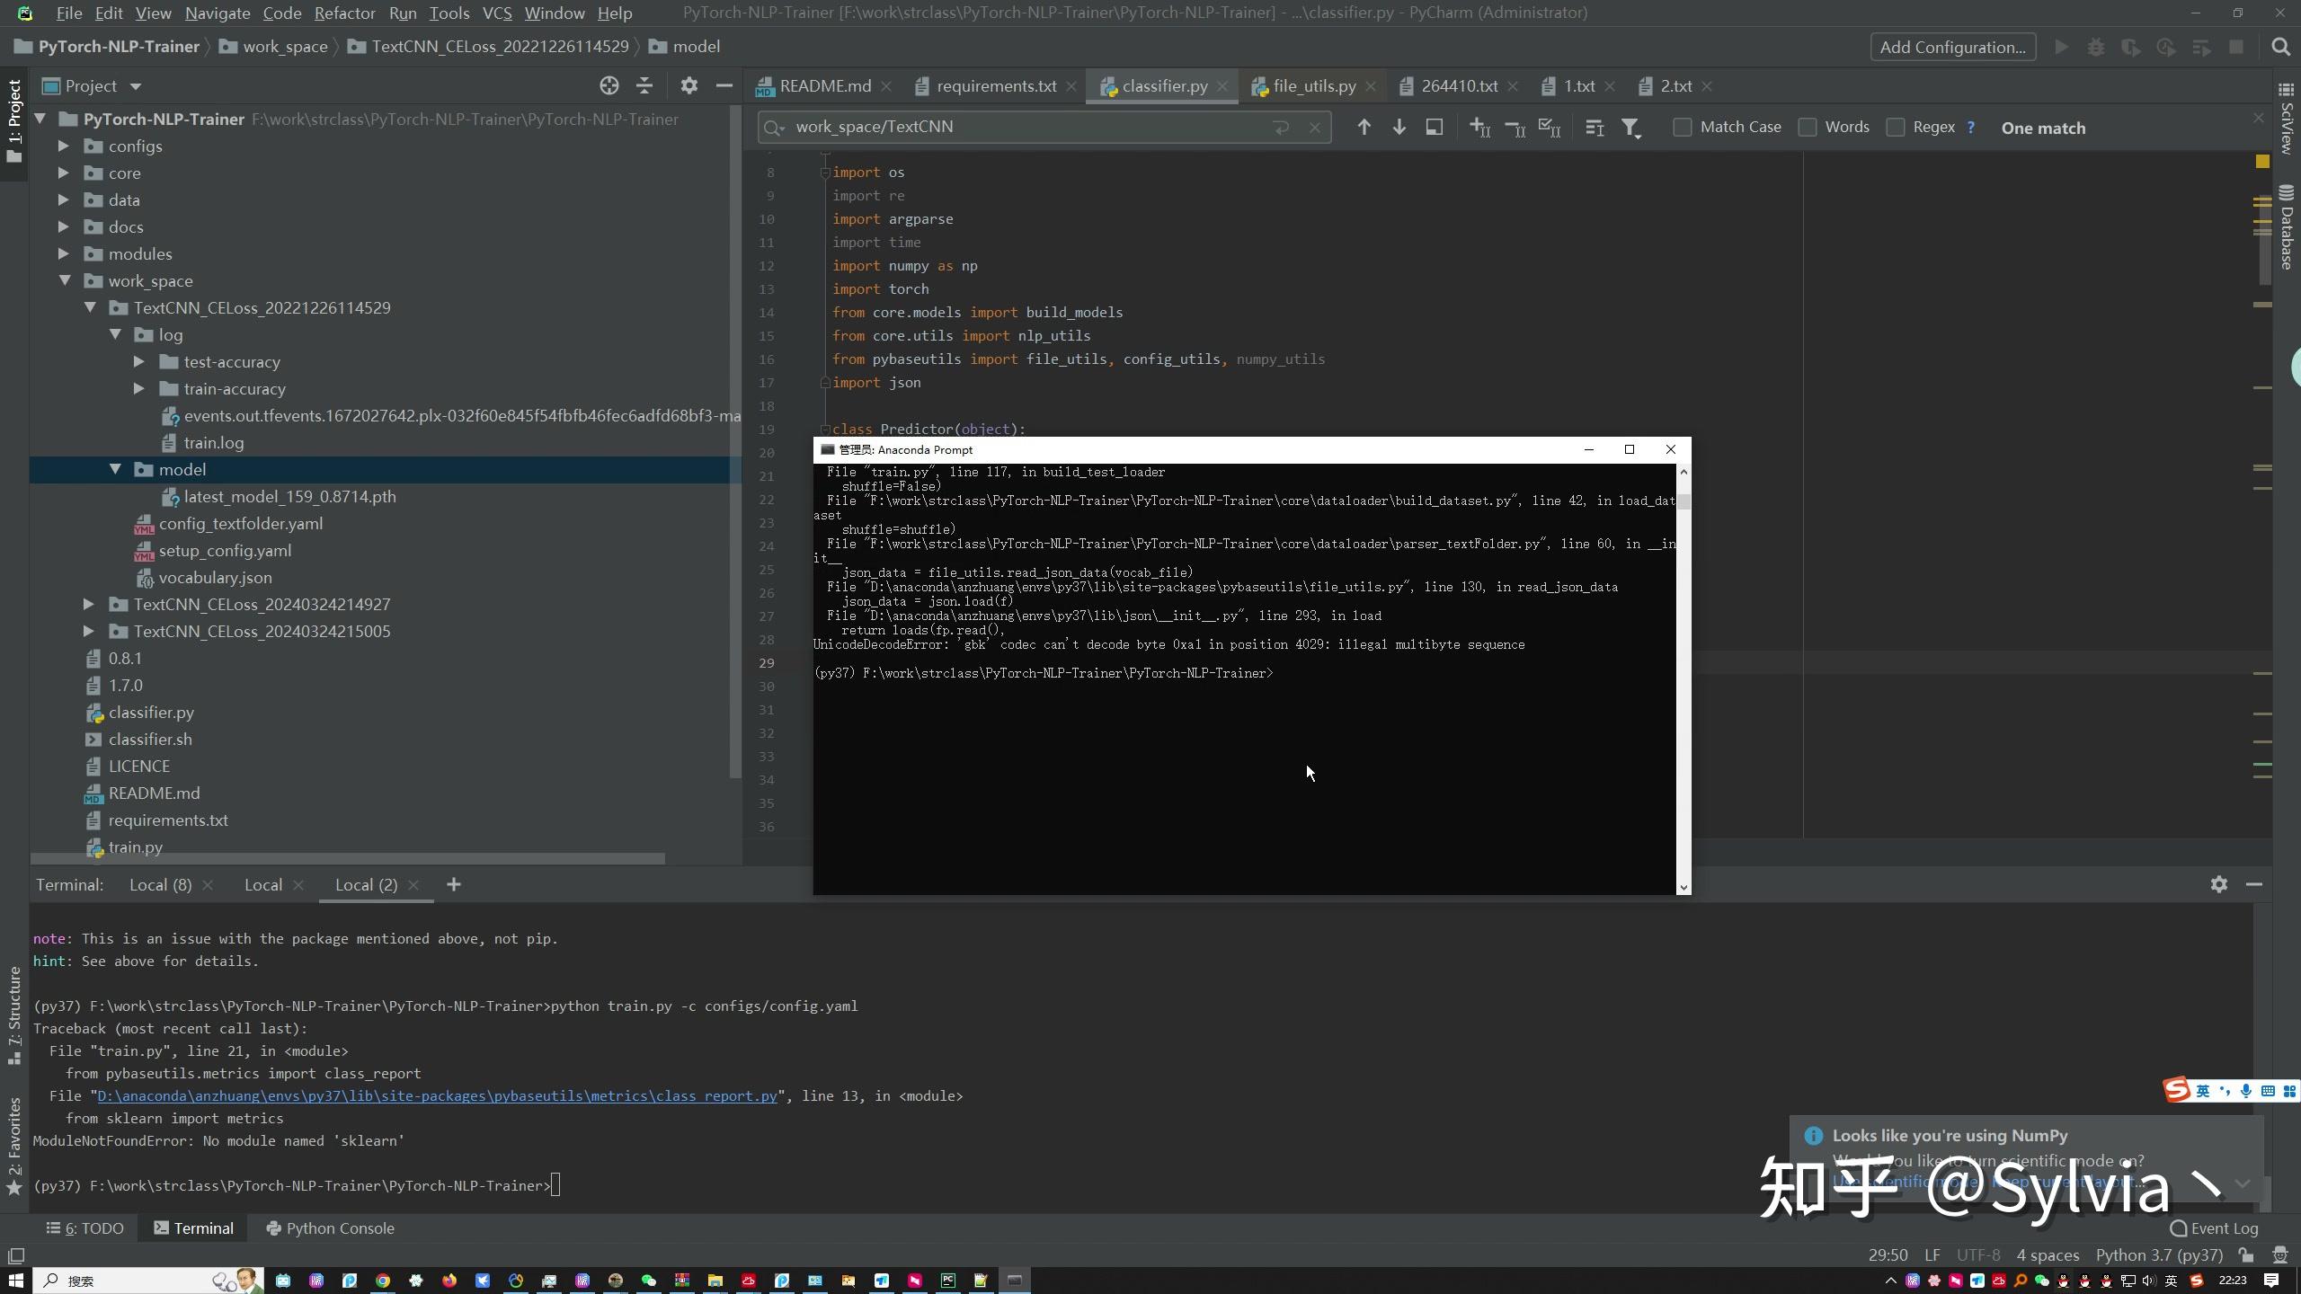Toggle the Words search option

[x=1808, y=127]
